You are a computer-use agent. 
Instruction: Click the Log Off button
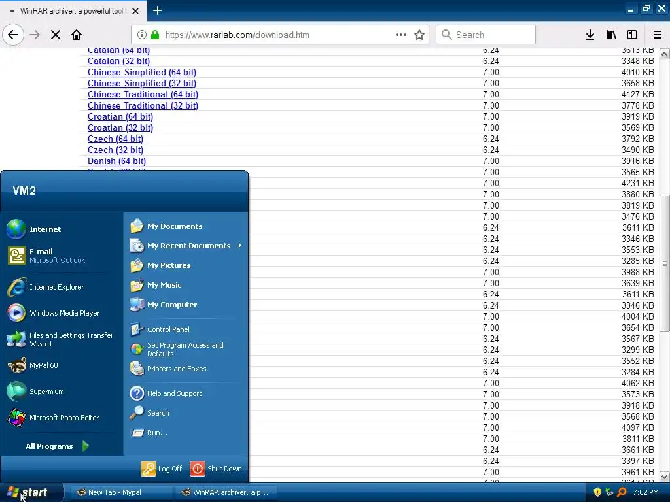tap(162, 468)
